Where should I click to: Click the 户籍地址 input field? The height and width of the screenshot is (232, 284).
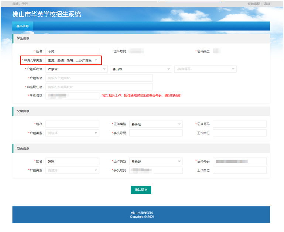coord(99,78)
